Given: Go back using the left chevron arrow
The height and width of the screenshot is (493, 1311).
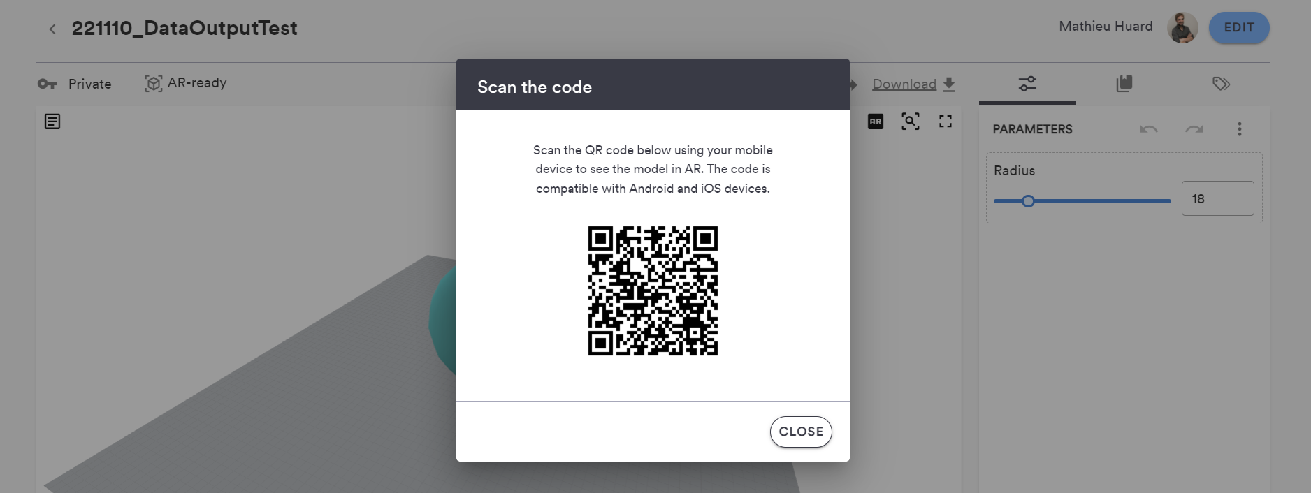Looking at the screenshot, I should coord(52,29).
